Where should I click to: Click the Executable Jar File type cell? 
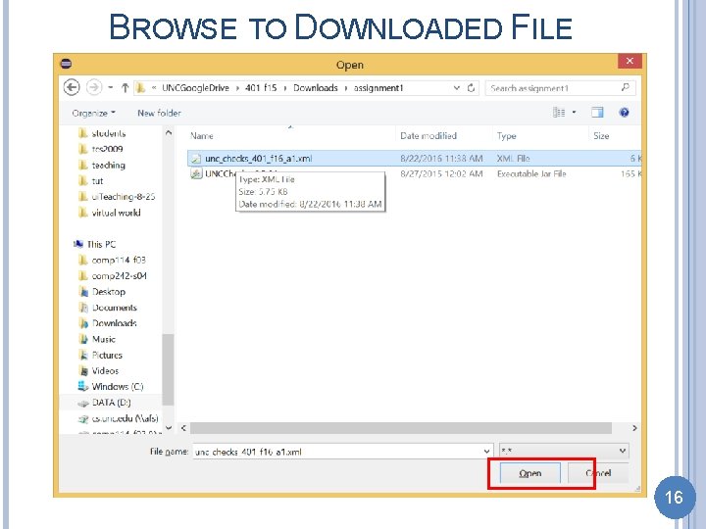[x=531, y=173]
